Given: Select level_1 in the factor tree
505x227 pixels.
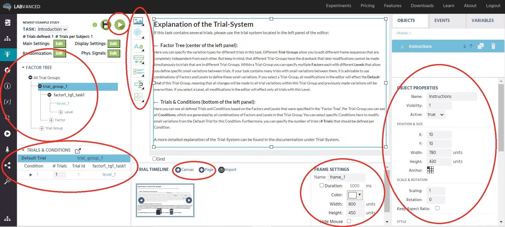Looking at the screenshot, I should [x=63, y=103].
